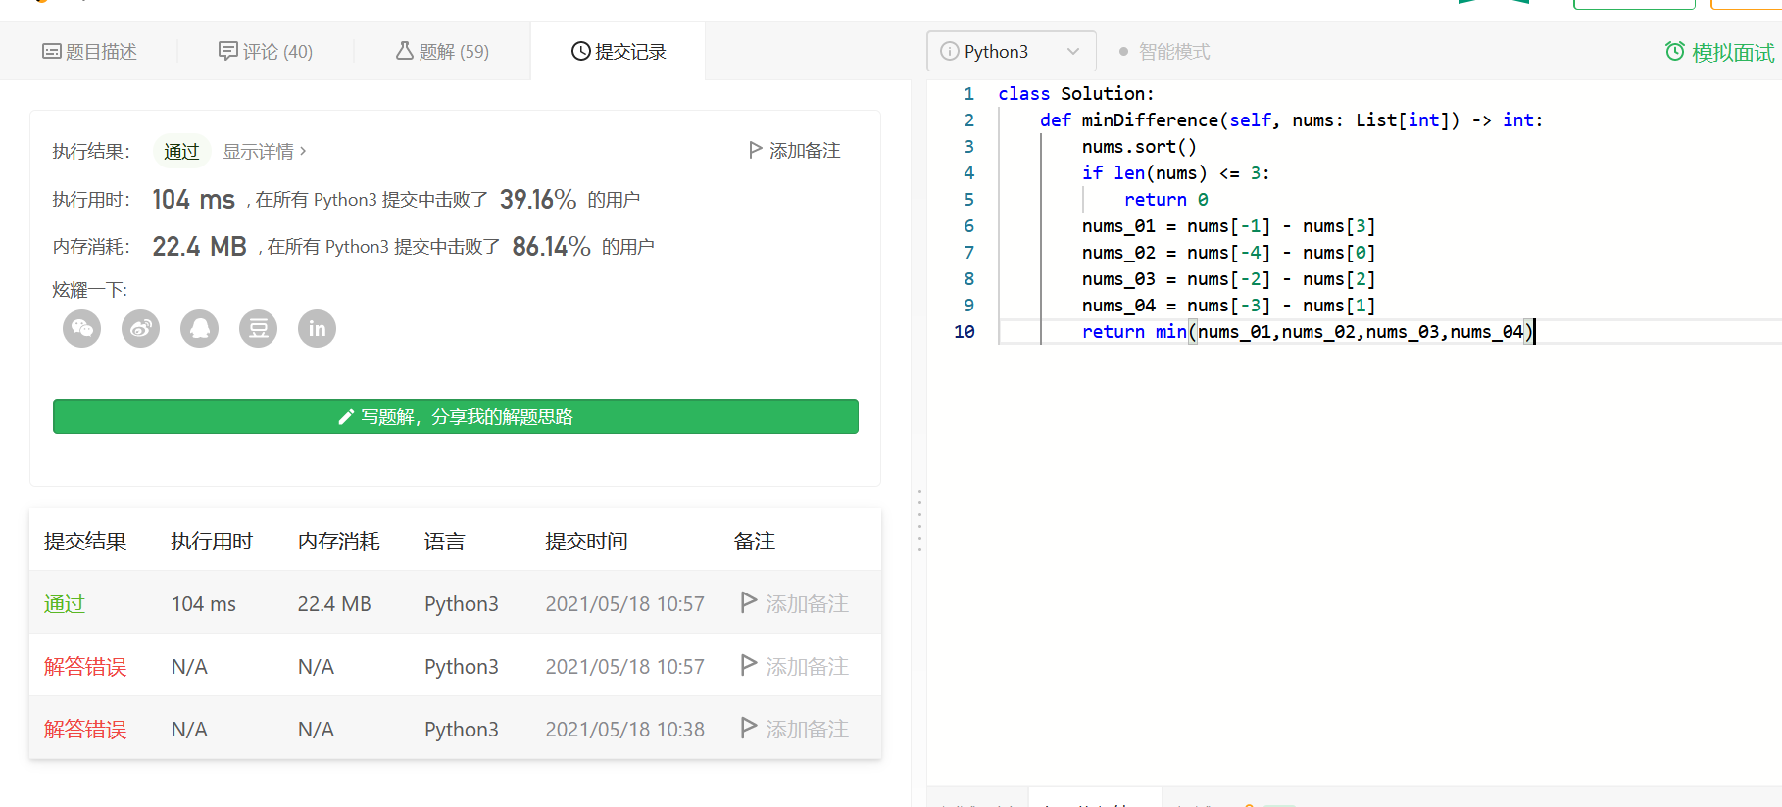The height and width of the screenshot is (807, 1782).
Task: Click line number 10 in editor
Action: tap(965, 331)
